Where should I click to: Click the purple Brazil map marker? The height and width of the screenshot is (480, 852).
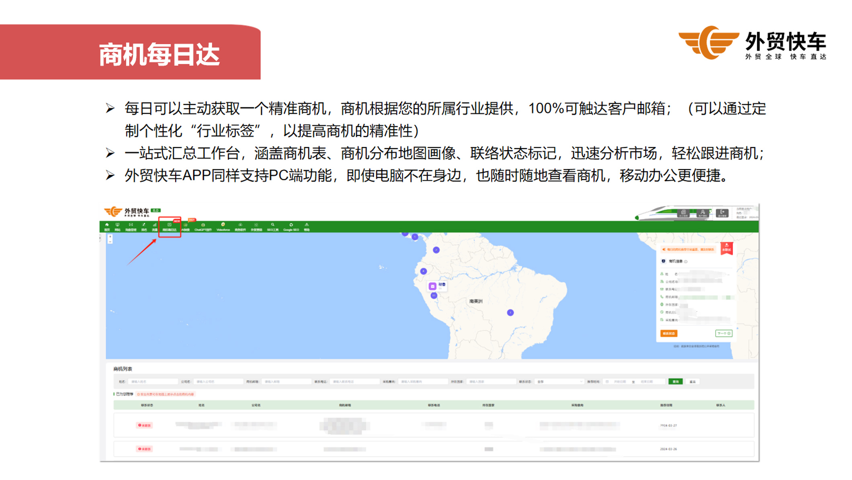(x=510, y=313)
